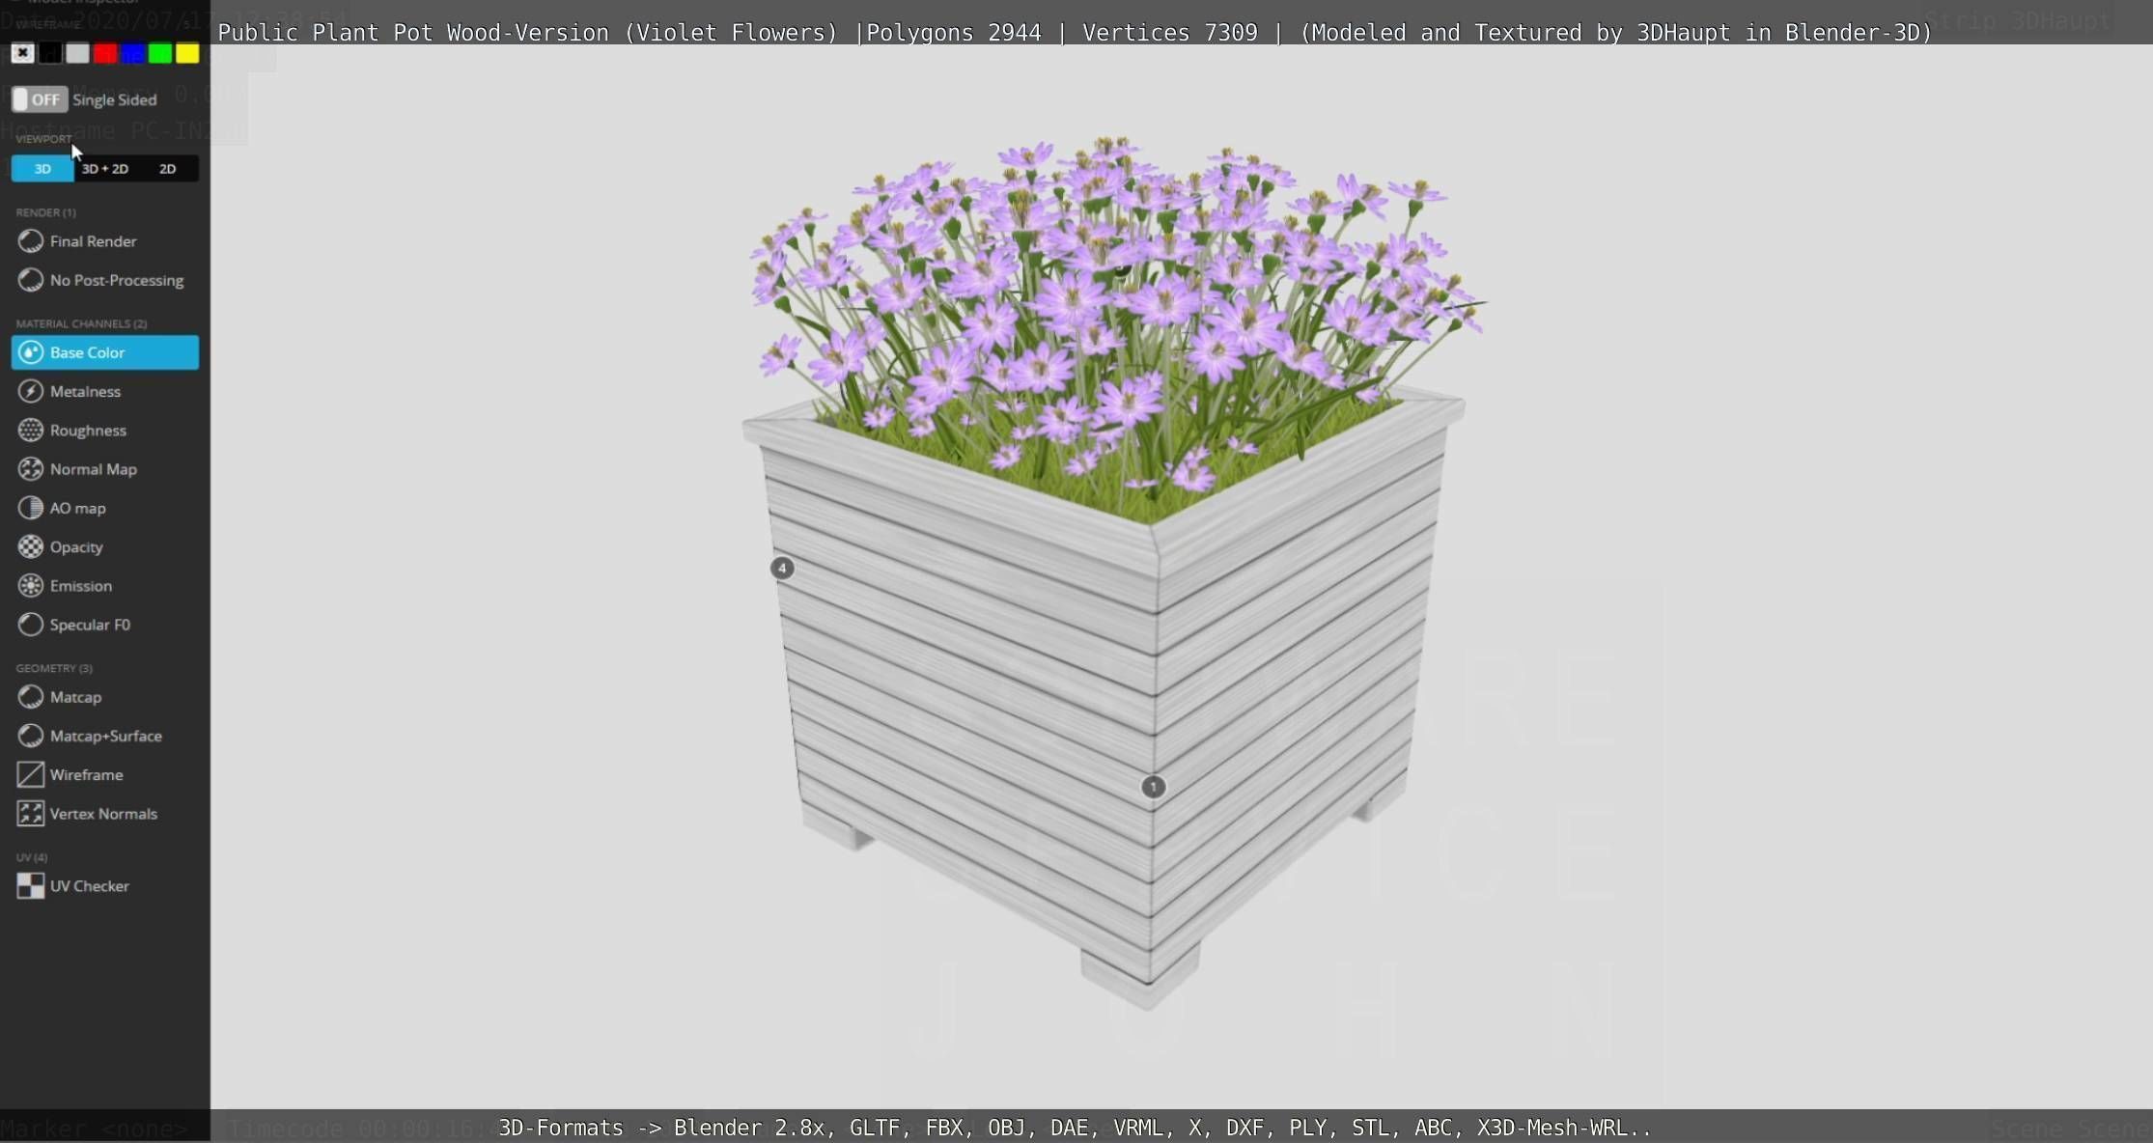Screen dimensions: 2153x1143
Task: Pick the light gray wireframe color
Action: [77, 53]
